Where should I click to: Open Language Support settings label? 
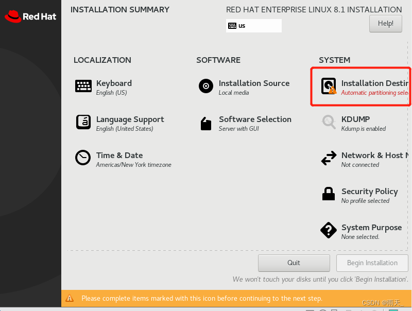[x=130, y=119]
